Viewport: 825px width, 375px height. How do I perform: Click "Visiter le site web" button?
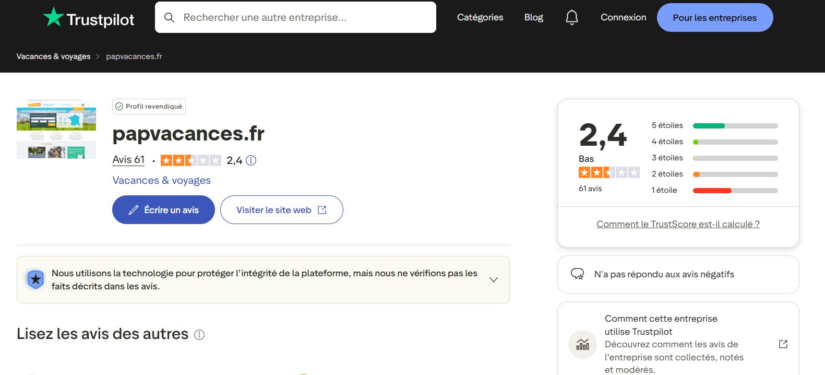(281, 210)
